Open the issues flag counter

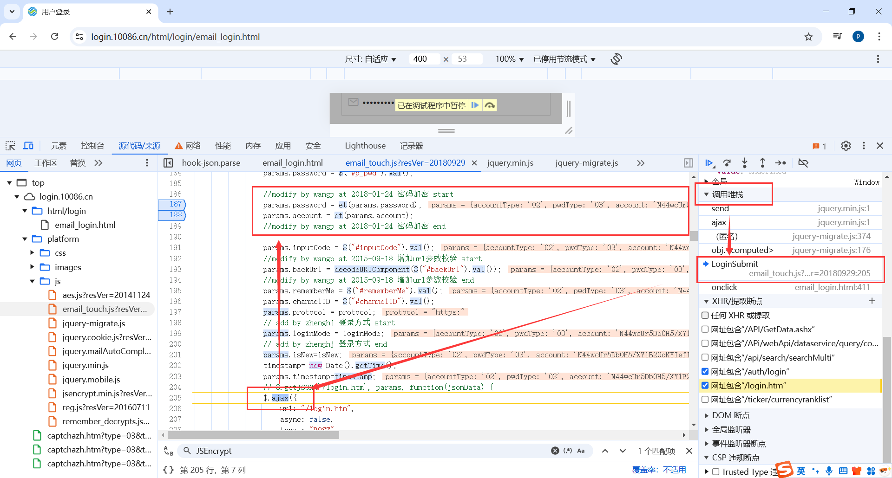tap(819, 146)
